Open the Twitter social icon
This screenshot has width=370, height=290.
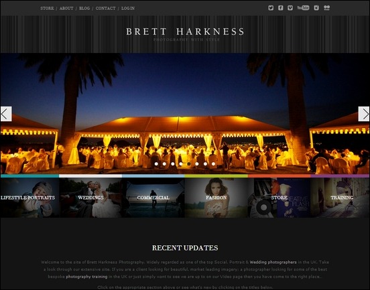(x=271, y=8)
